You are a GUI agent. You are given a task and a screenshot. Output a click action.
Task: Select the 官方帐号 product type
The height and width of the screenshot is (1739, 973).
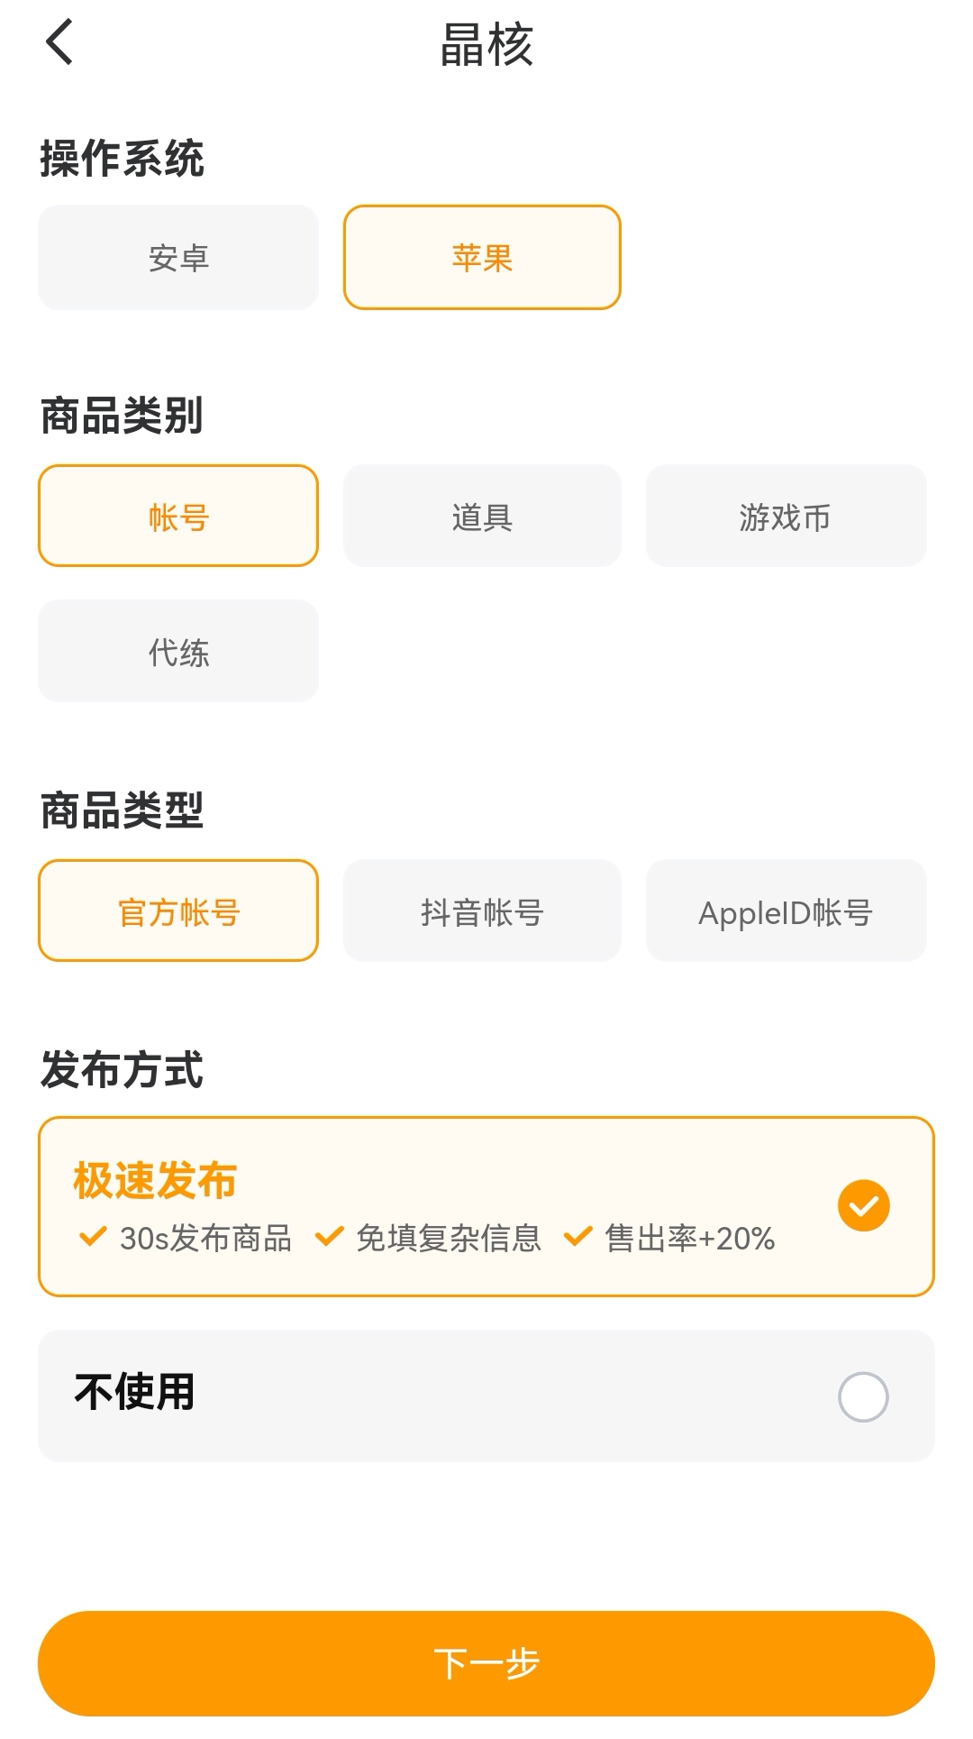(x=178, y=911)
